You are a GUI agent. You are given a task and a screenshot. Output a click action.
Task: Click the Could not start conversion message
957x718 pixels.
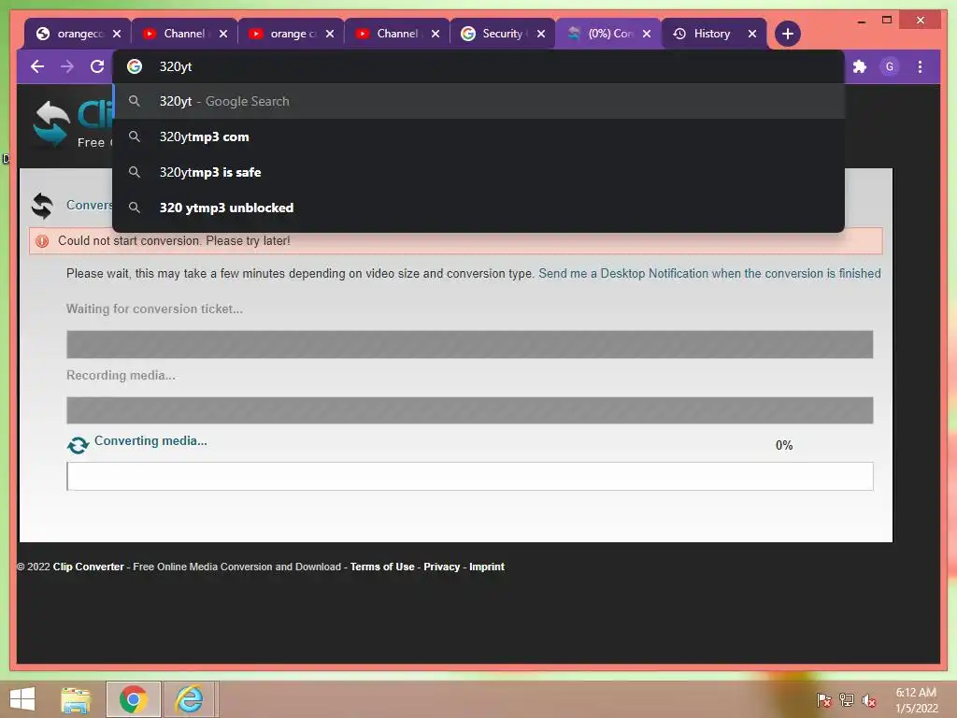[x=174, y=240]
